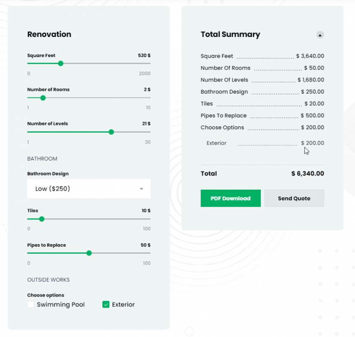The width and height of the screenshot is (355, 337).
Task: Collapse the Total Summary panel via its chevron
Action: click(320, 35)
